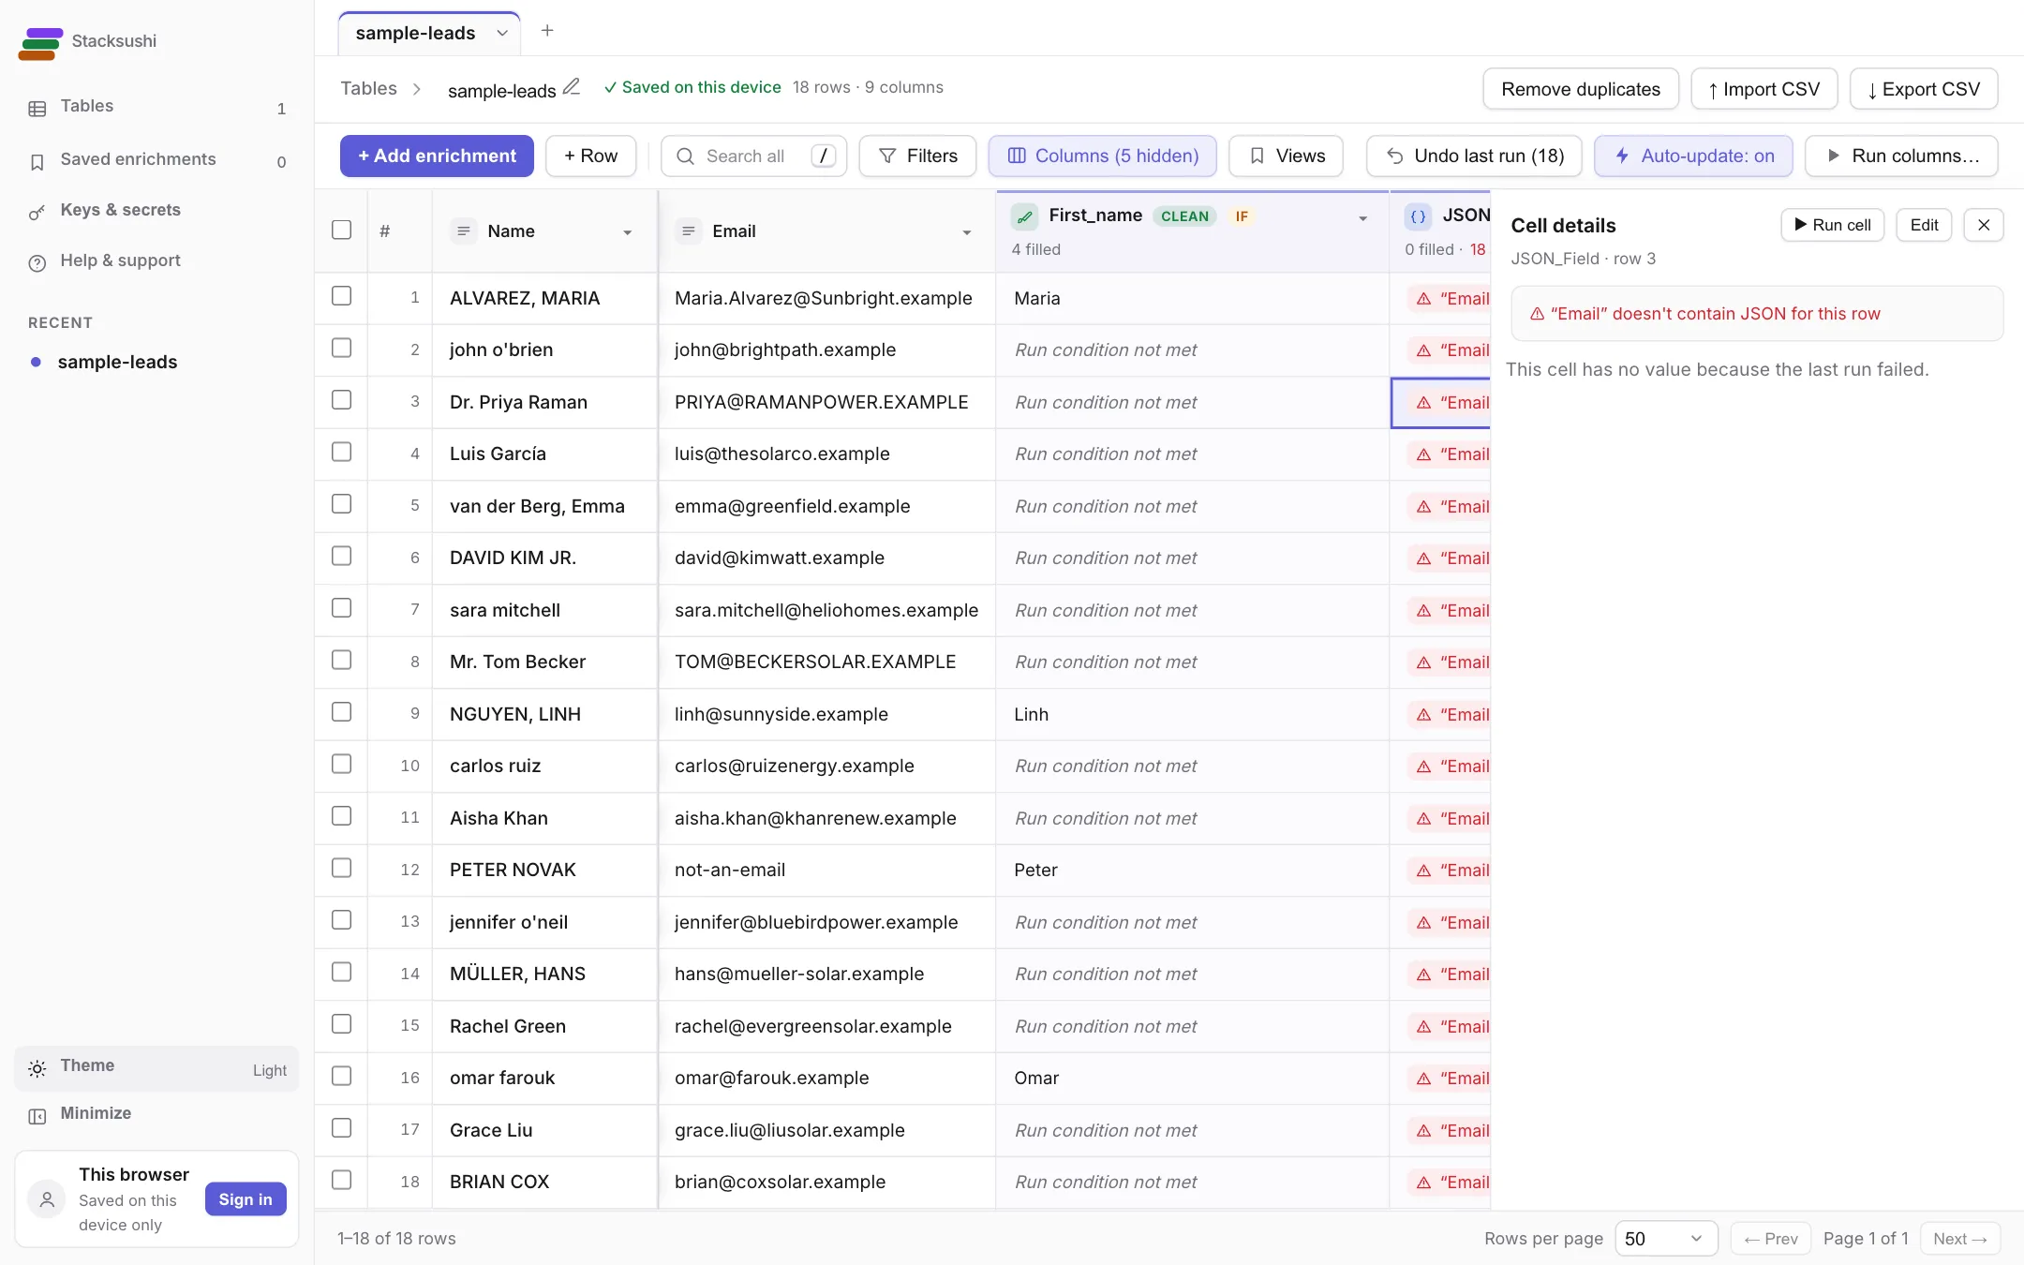The width and height of the screenshot is (2024, 1265).
Task: Open the Email column dropdown arrow
Action: 967,232
